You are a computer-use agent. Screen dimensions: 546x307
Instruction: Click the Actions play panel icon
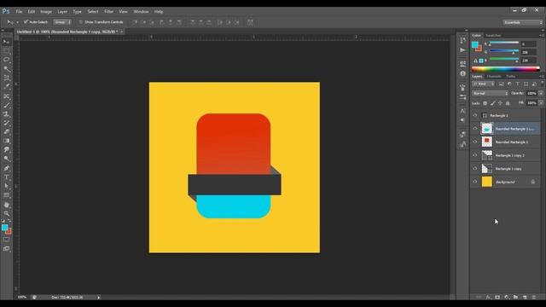462,50
